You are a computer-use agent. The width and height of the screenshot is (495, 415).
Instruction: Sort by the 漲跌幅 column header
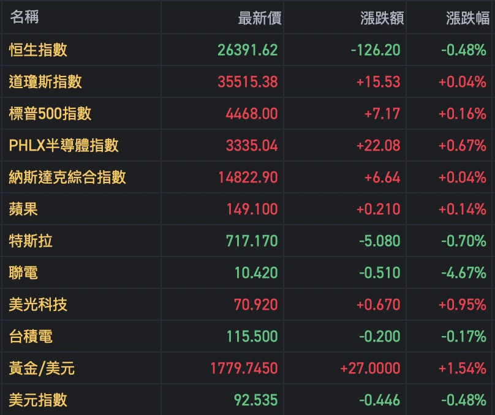tap(467, 18)
